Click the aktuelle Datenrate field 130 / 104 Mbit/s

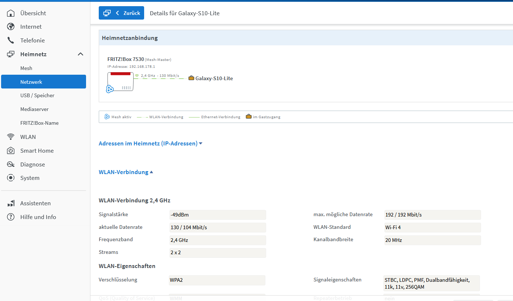[x=217, y=227]
